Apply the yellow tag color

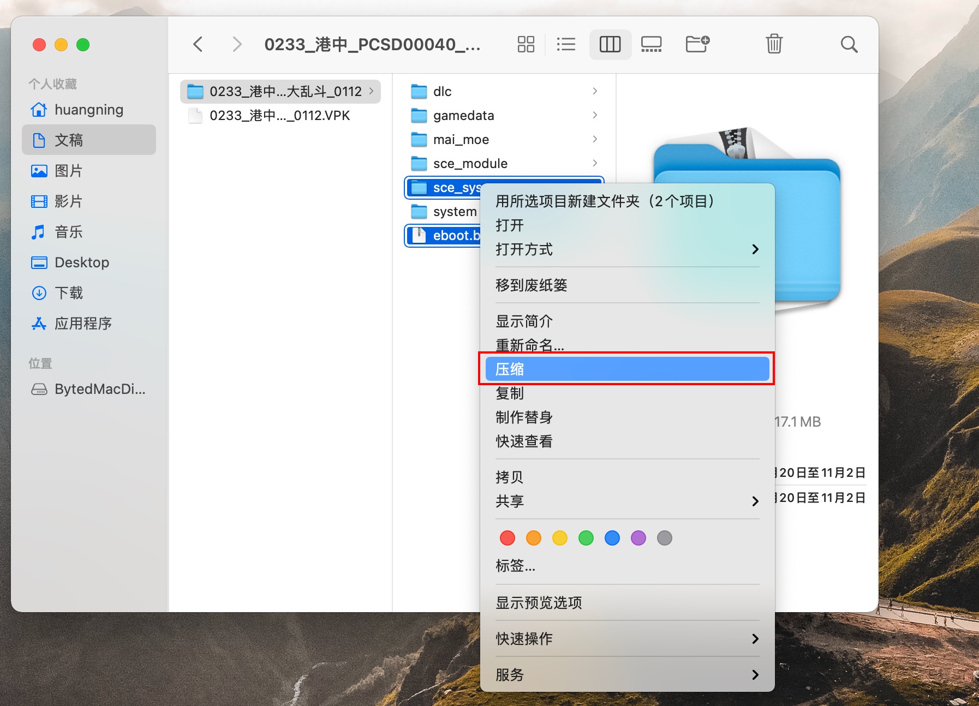click(560, 538)
